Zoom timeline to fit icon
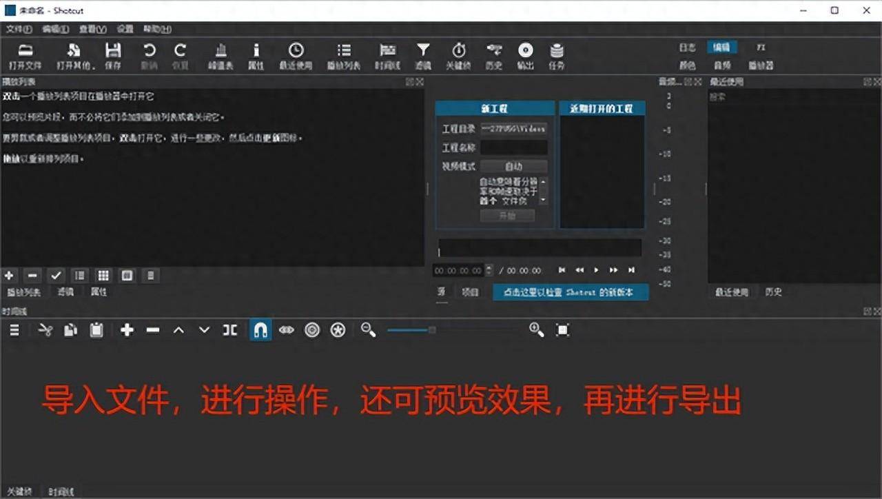Screen dimensions: 882x499 coord(562,330)
